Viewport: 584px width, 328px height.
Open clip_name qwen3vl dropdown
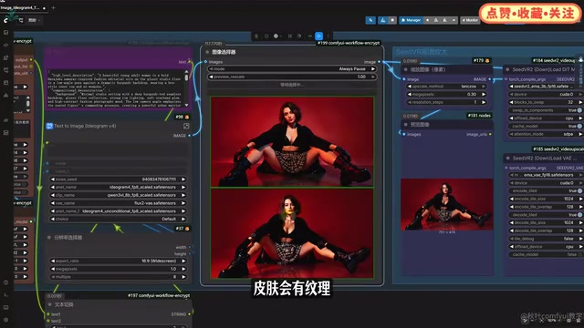coord(118,195)
